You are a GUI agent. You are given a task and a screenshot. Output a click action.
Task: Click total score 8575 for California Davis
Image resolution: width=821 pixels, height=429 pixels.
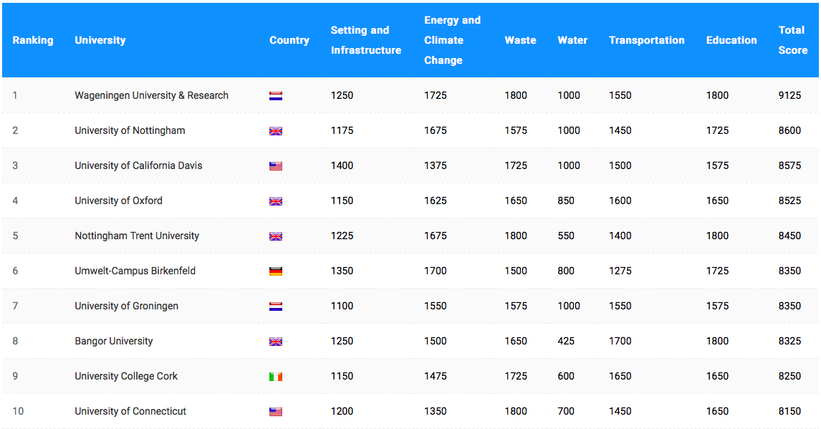click(789, 165)
